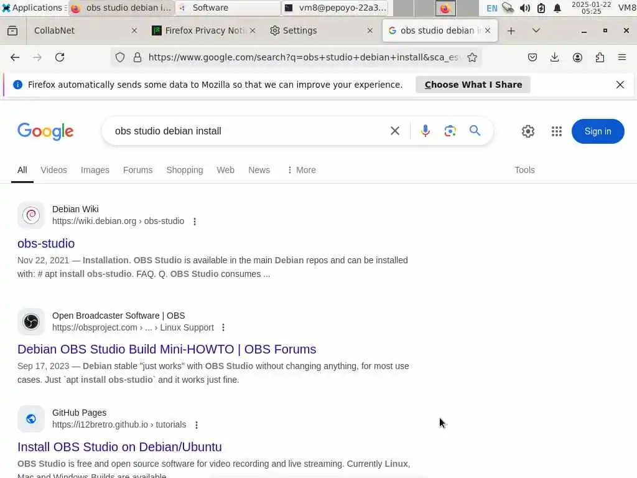Open Install OBS Studio on Debian/Ubuntu link
Image resolution: width=637 pixels, height=478 pixels.
119,447
